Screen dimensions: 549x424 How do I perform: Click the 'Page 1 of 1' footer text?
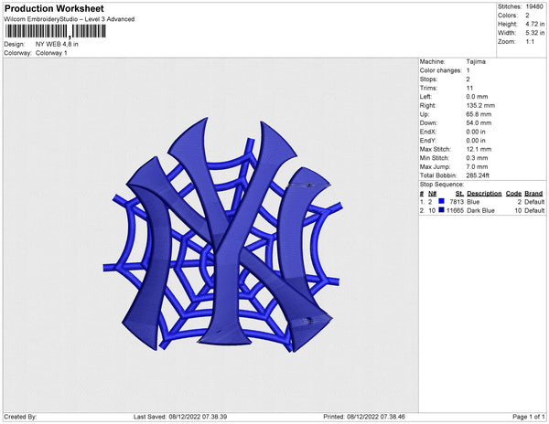tap(529, 417)
